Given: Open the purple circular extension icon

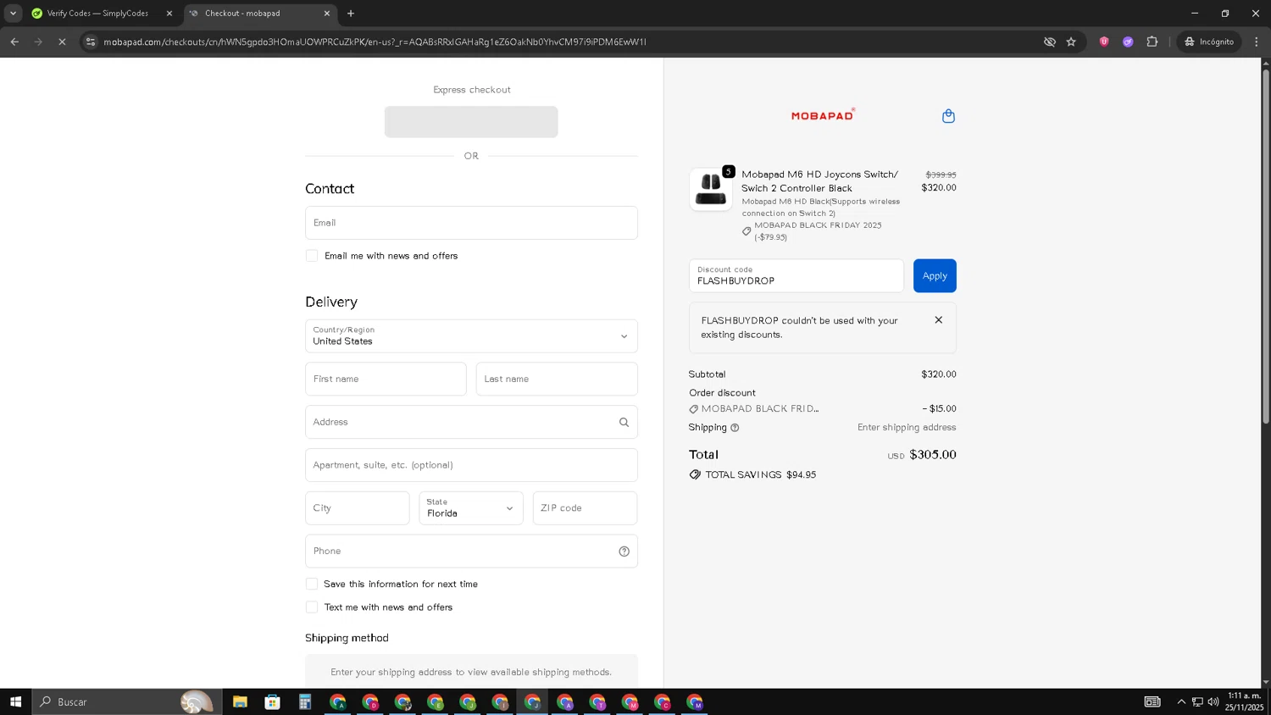Looking at the screenshot, I should (1128, 42).
